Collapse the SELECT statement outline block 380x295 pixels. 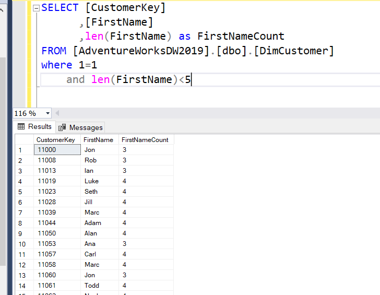coord(36,8)
